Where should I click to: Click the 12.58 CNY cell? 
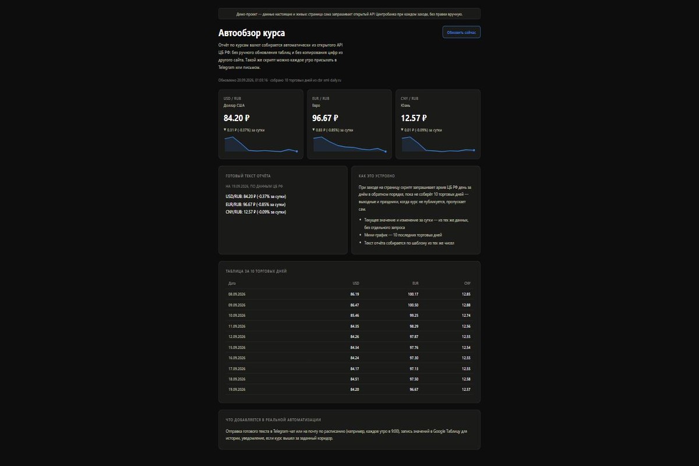click(466, 379)
